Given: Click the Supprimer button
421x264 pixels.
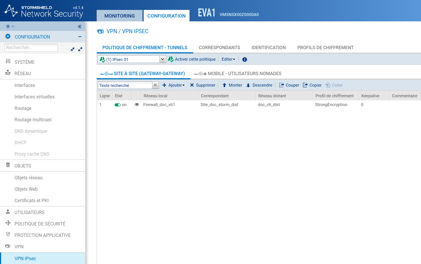Looking at the screenshot, I should 202,85.
